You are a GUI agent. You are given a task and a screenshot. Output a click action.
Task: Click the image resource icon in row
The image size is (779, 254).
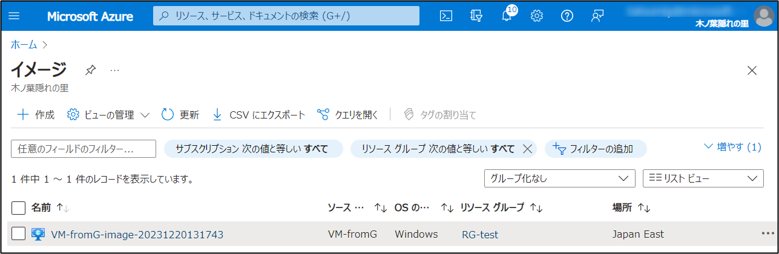(x=38, y=234)
